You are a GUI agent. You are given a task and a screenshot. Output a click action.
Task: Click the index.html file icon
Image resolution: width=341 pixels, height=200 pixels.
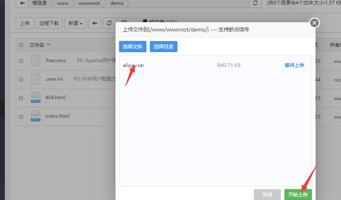(36, 116)
